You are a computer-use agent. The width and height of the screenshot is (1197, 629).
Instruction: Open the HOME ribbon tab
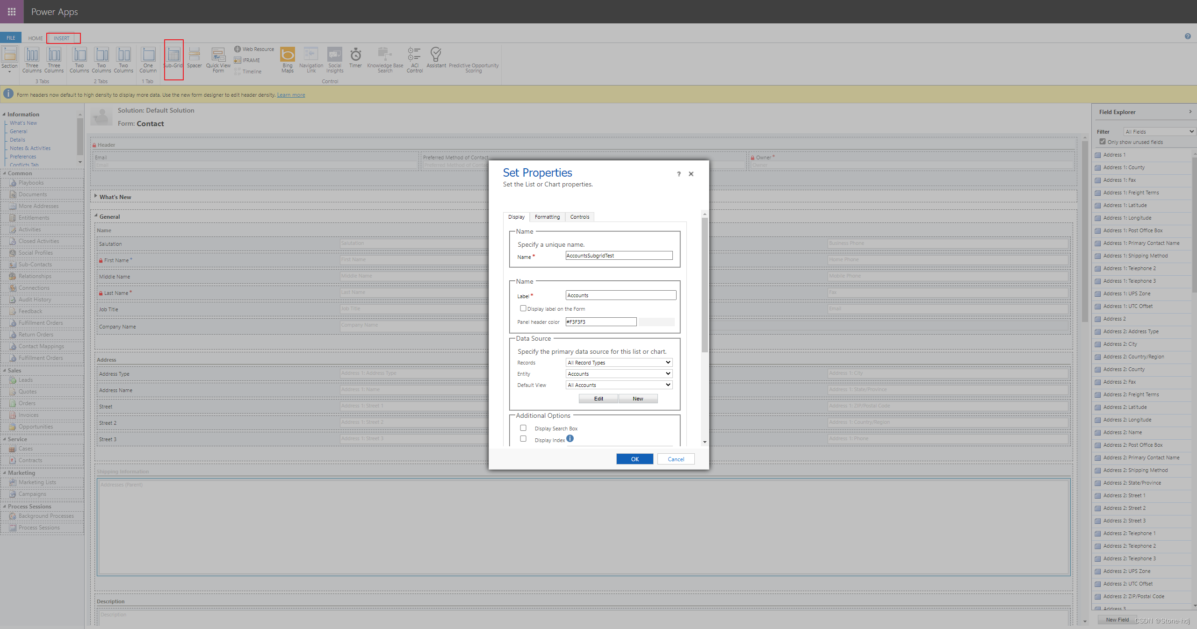tap(35, 38)
